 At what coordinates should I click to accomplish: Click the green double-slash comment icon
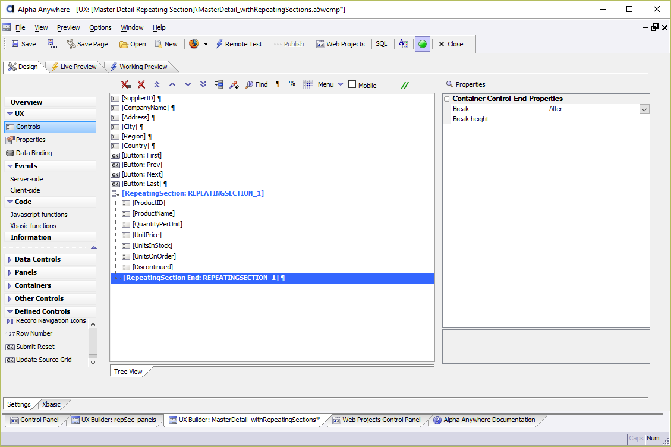404,85
